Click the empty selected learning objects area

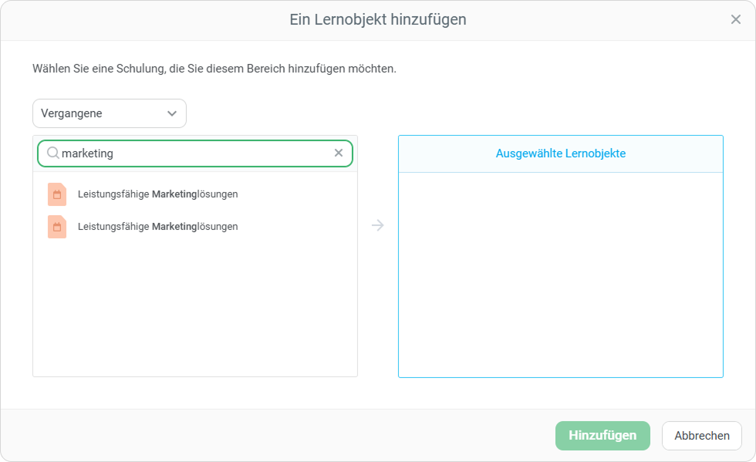[x=560, y=274]
